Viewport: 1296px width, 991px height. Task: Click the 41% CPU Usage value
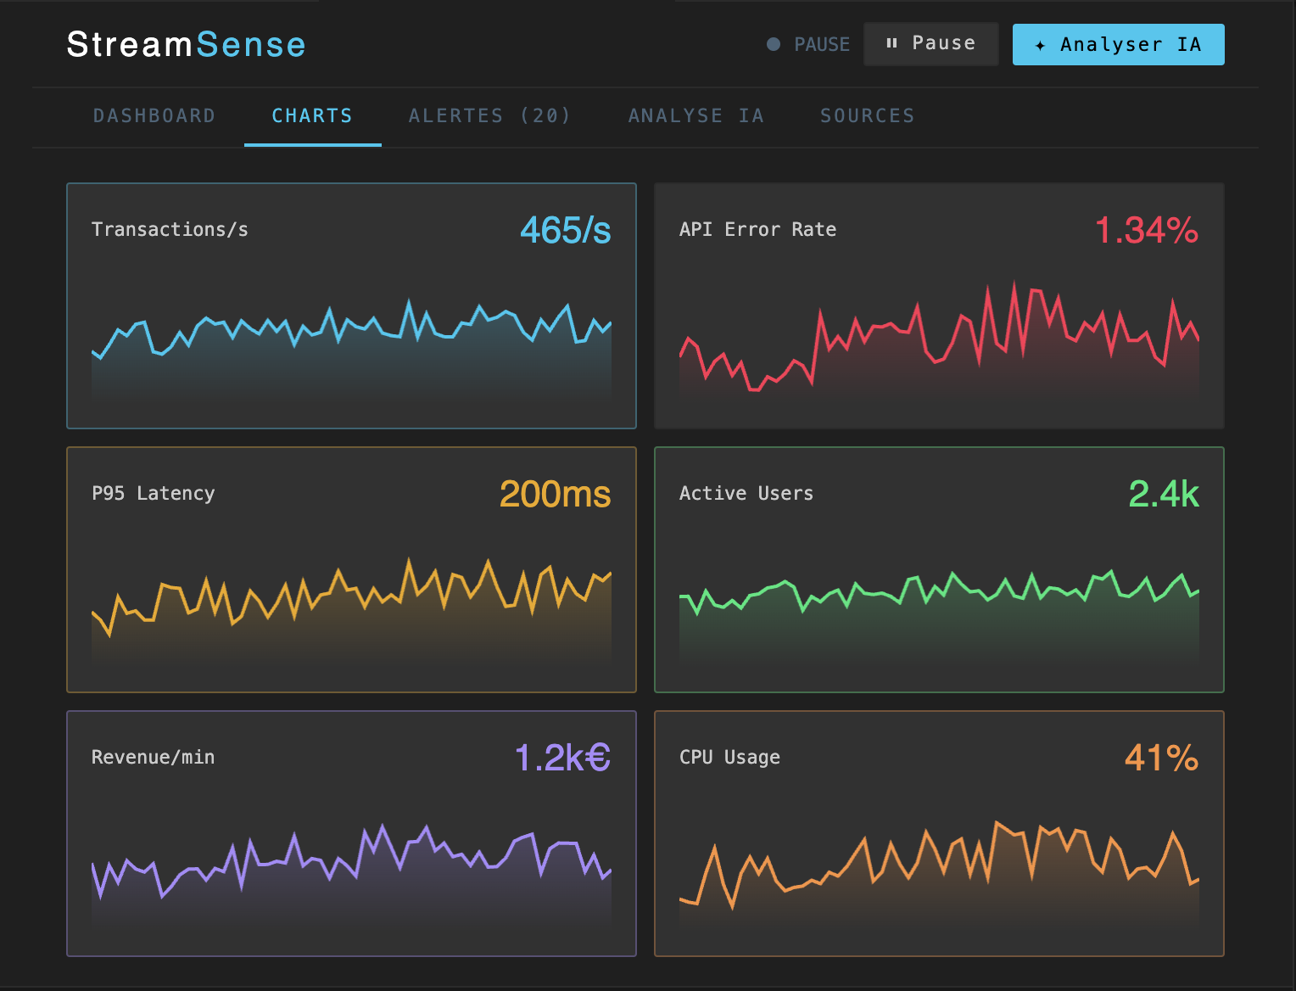click(1160, 757)
